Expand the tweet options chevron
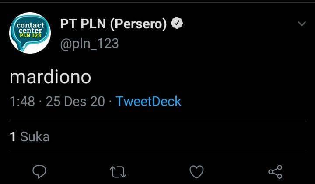The height and width of the screenshot is (184, 315). 301,24
